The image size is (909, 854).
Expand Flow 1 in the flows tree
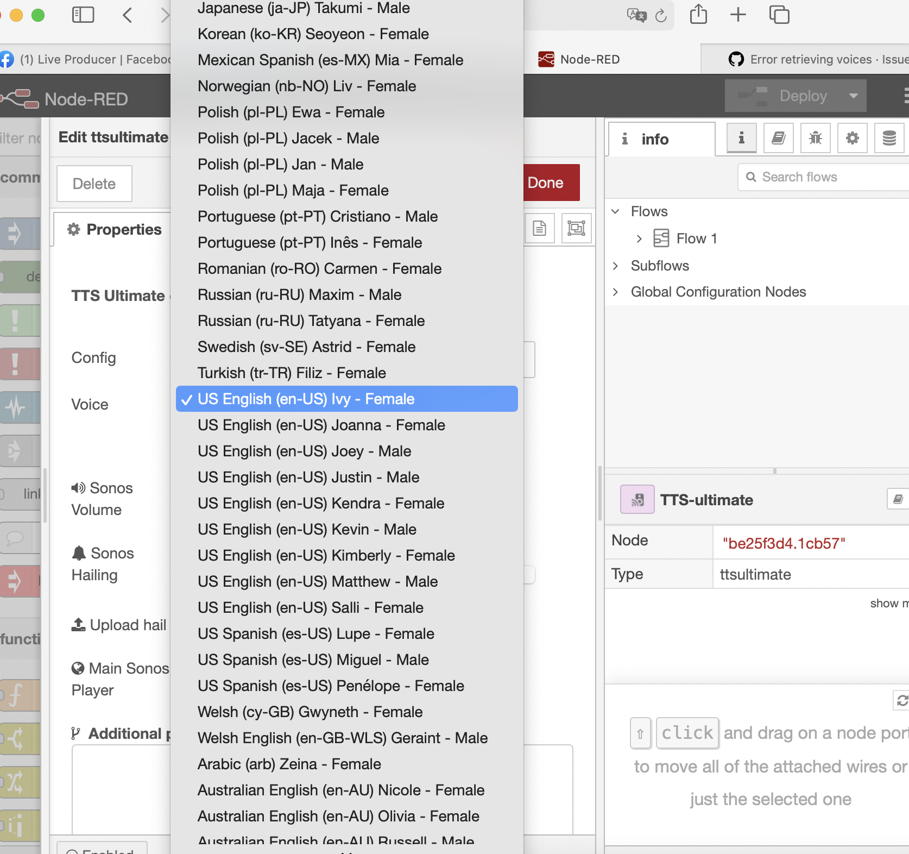pyautogui.click(x=639, y=238)
